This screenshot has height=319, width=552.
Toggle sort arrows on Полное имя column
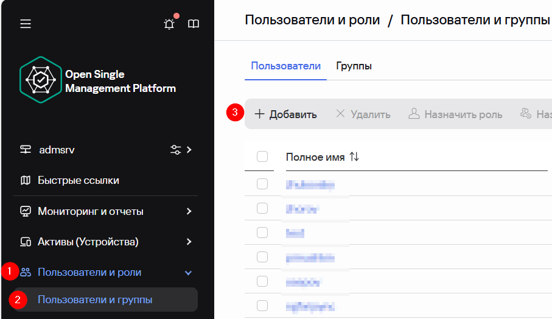(x=354, y=157)
